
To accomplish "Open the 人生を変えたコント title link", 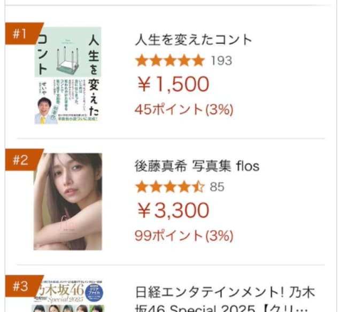I will pos(193,40).
